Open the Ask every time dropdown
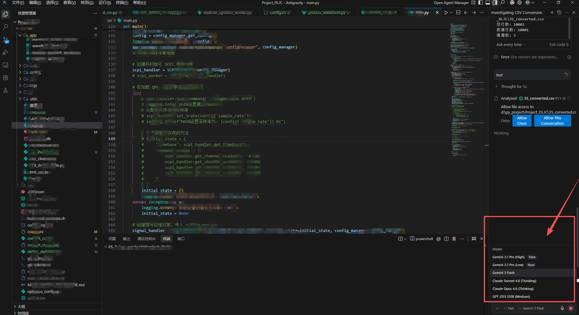The width and height of the screenshot is (579, 315). 511,45
